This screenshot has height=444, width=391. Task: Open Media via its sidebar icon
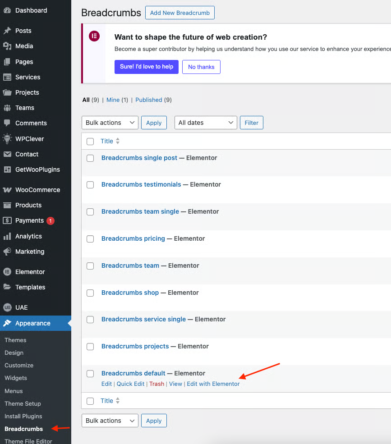click(7, 46)
